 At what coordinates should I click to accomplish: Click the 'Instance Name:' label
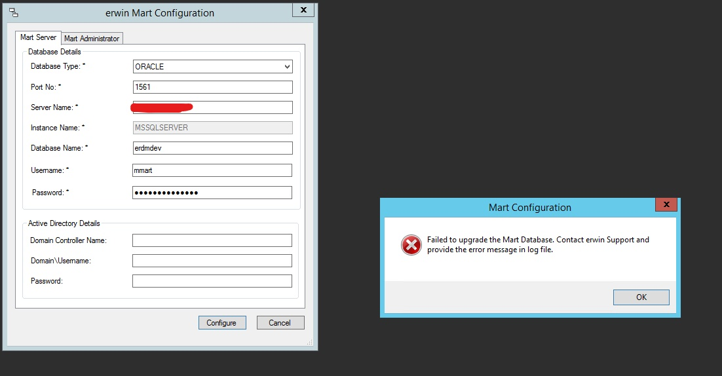coord(58,128)
